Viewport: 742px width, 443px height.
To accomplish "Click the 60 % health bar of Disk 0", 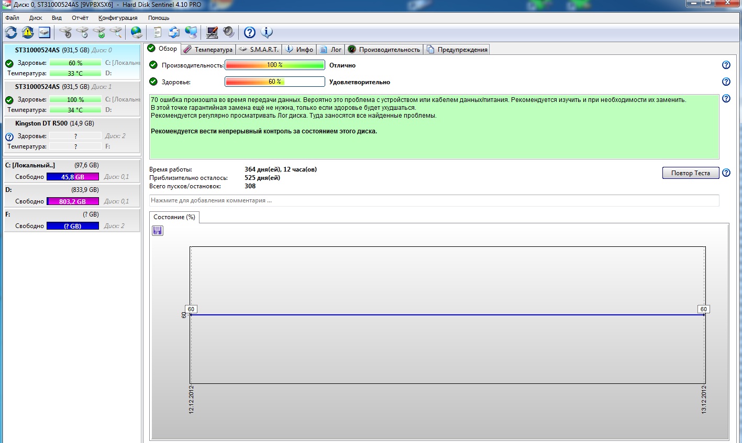I will click(75, 63).
